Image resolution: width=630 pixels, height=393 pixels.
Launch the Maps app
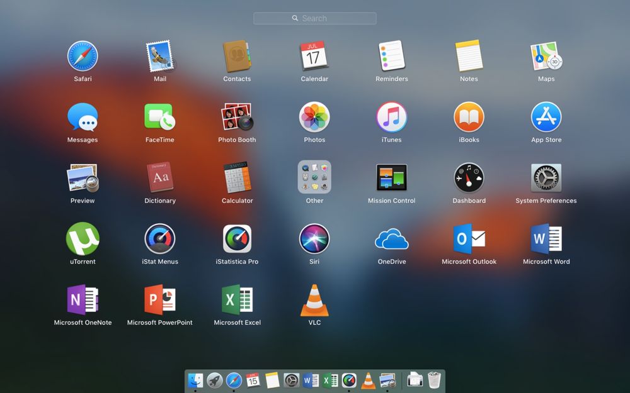click(x=546, y=56)
